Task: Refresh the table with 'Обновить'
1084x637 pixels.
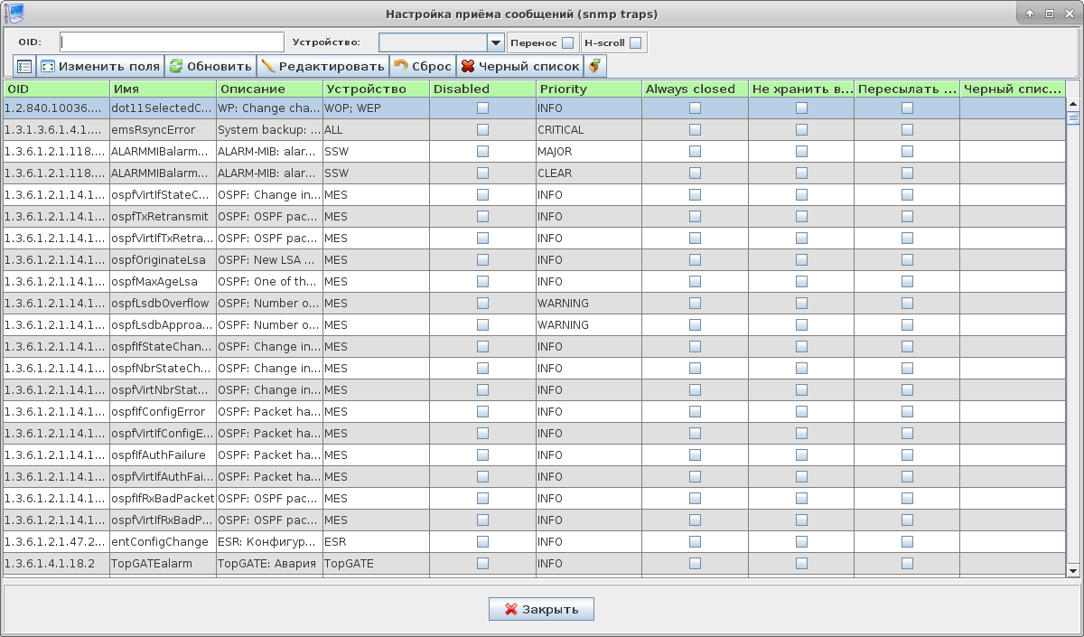Action: click(x=210, y=66)
